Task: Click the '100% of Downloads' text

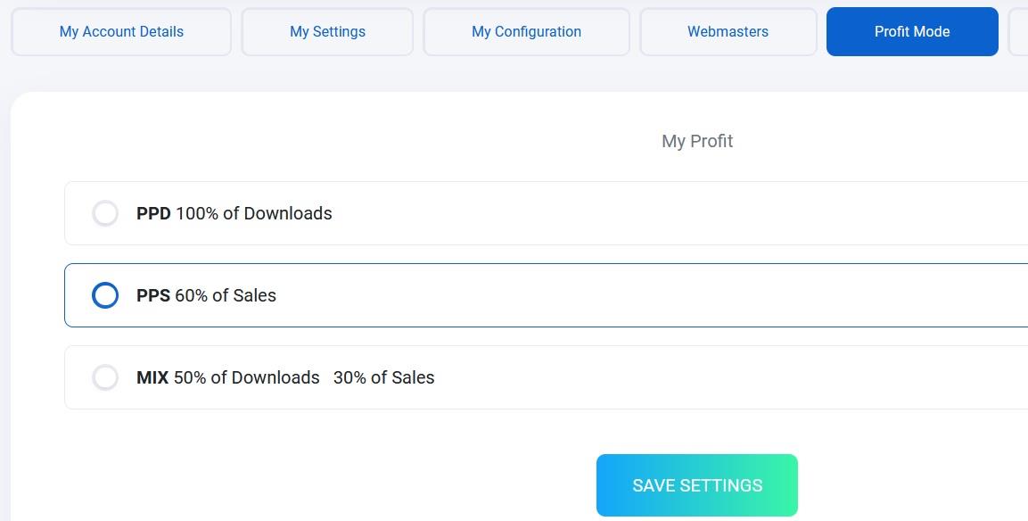Action: pos(254,213)
